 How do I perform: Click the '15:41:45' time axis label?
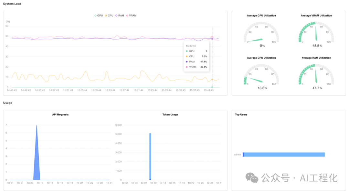click(209, 90)
